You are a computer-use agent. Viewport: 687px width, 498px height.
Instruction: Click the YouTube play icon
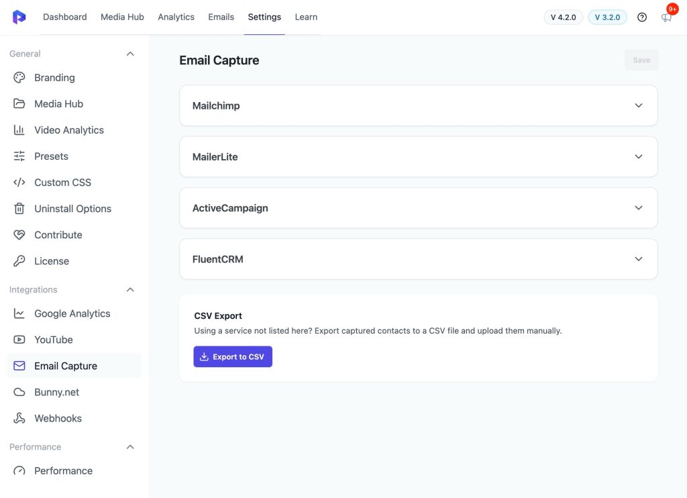[x=19, y=340]
